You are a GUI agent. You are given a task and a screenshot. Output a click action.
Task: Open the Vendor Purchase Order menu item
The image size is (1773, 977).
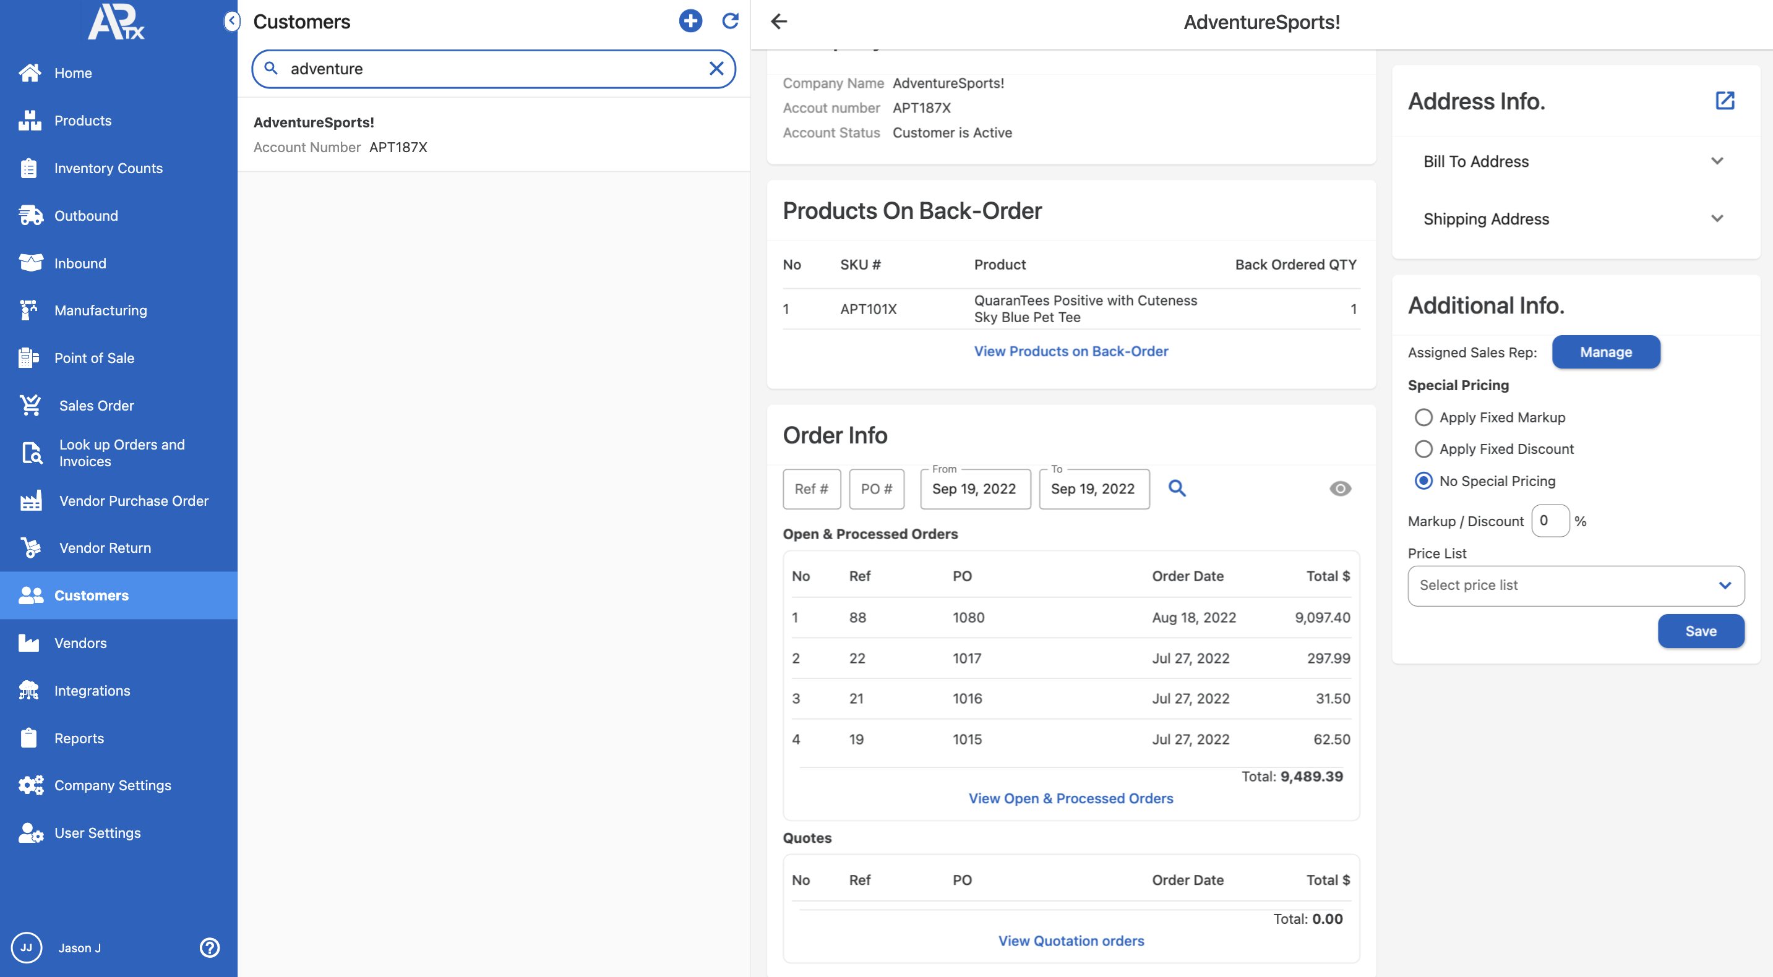click(x=134, y=501)
